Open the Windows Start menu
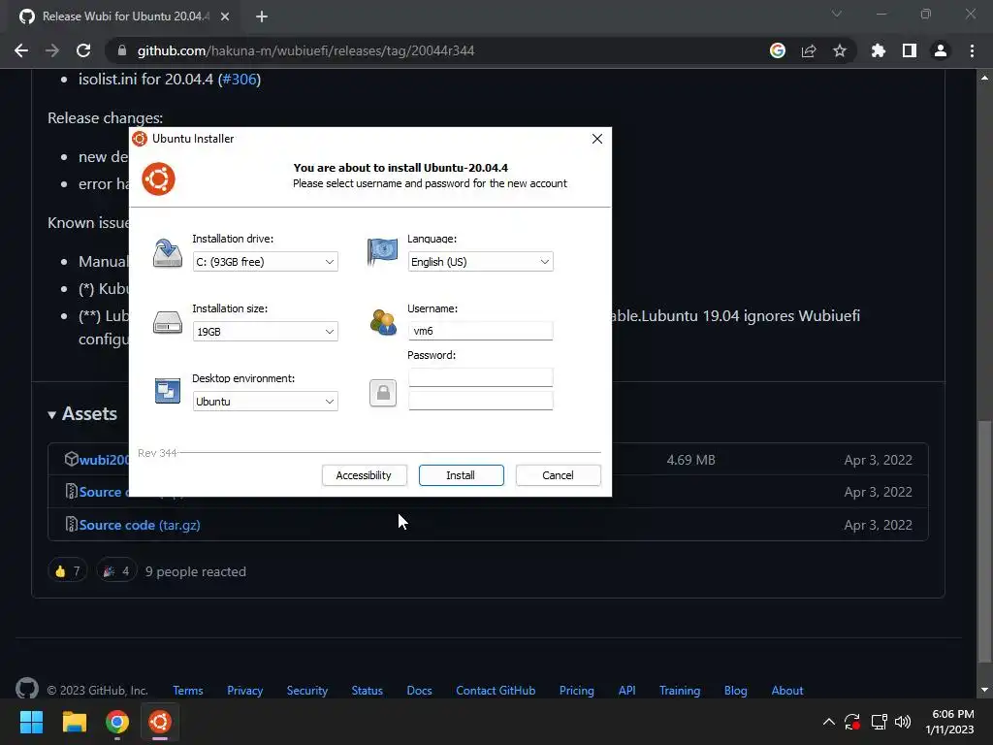Screen dimensions: 993x745 click(x=31, y=722)
